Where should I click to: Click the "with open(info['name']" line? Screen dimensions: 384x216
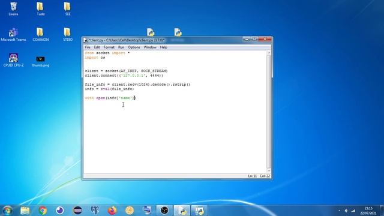pyautogui.click(x=110, y=98)
